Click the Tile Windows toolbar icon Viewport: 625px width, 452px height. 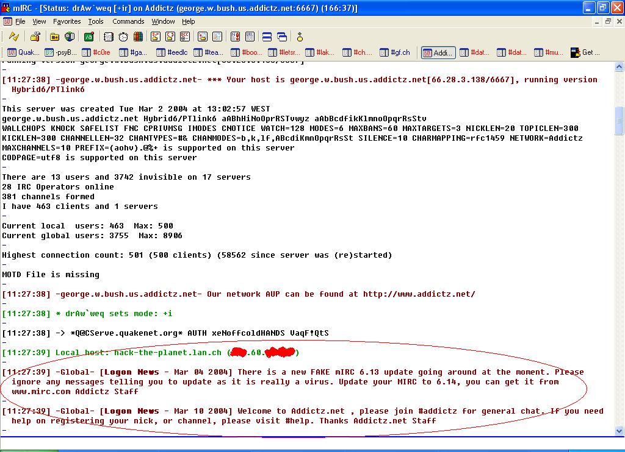[267, 37]
